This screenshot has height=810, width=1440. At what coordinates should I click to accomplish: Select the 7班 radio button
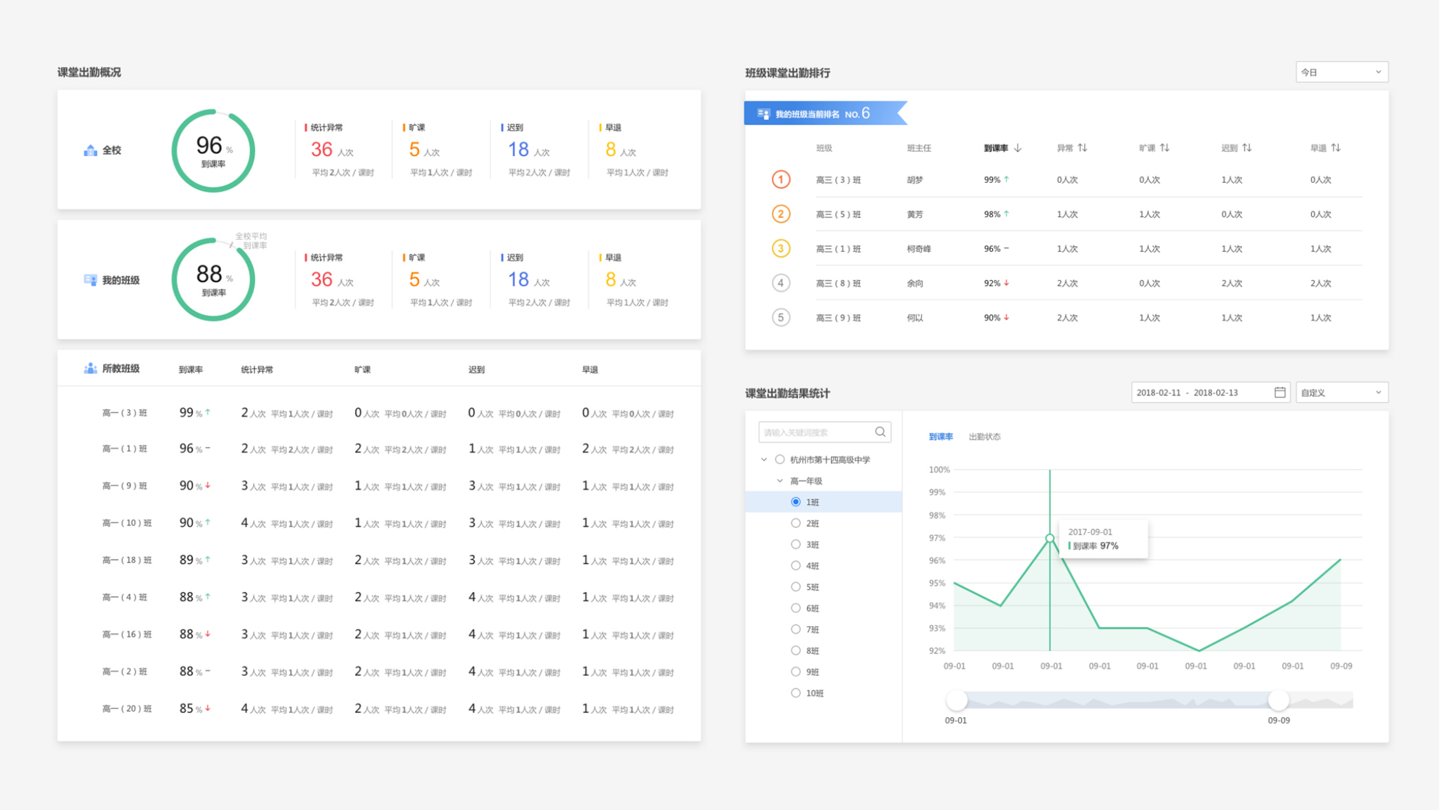click(795, 629)
